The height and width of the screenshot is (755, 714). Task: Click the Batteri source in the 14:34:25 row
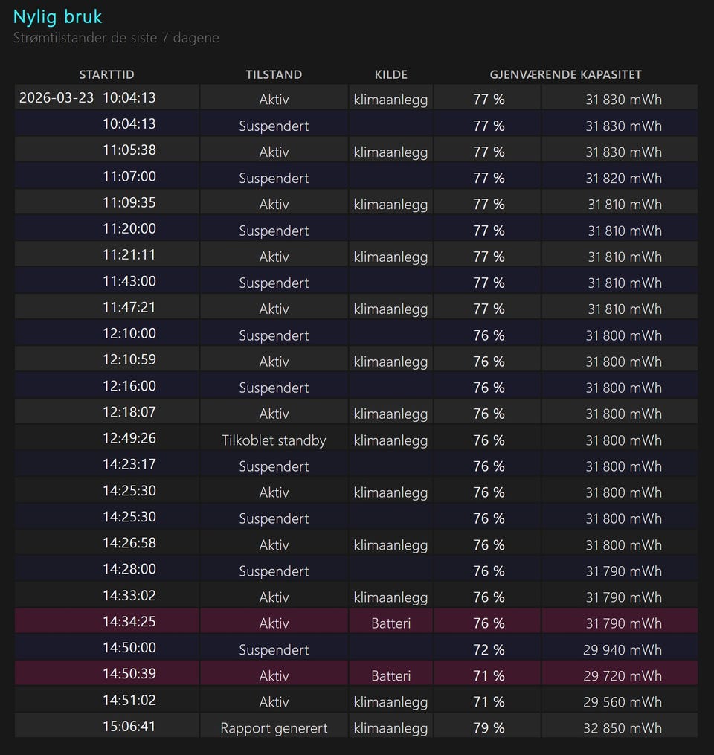pyautogui.click(x=391, y=623)
